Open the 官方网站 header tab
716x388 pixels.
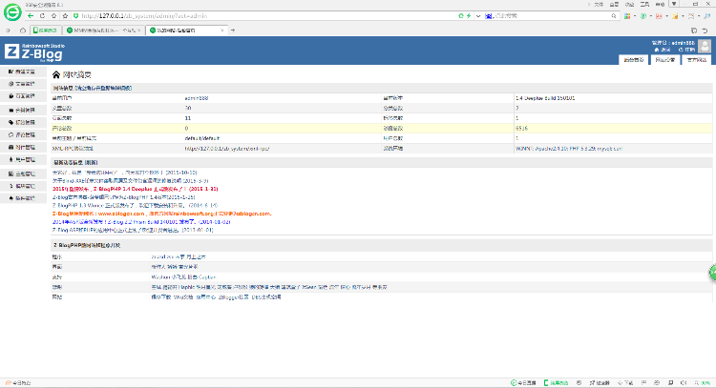[x=696, y=60]
